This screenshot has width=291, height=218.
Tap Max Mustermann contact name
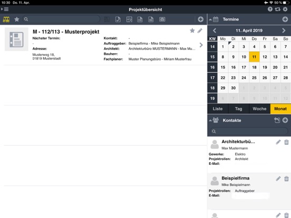[x=235, y=148]
